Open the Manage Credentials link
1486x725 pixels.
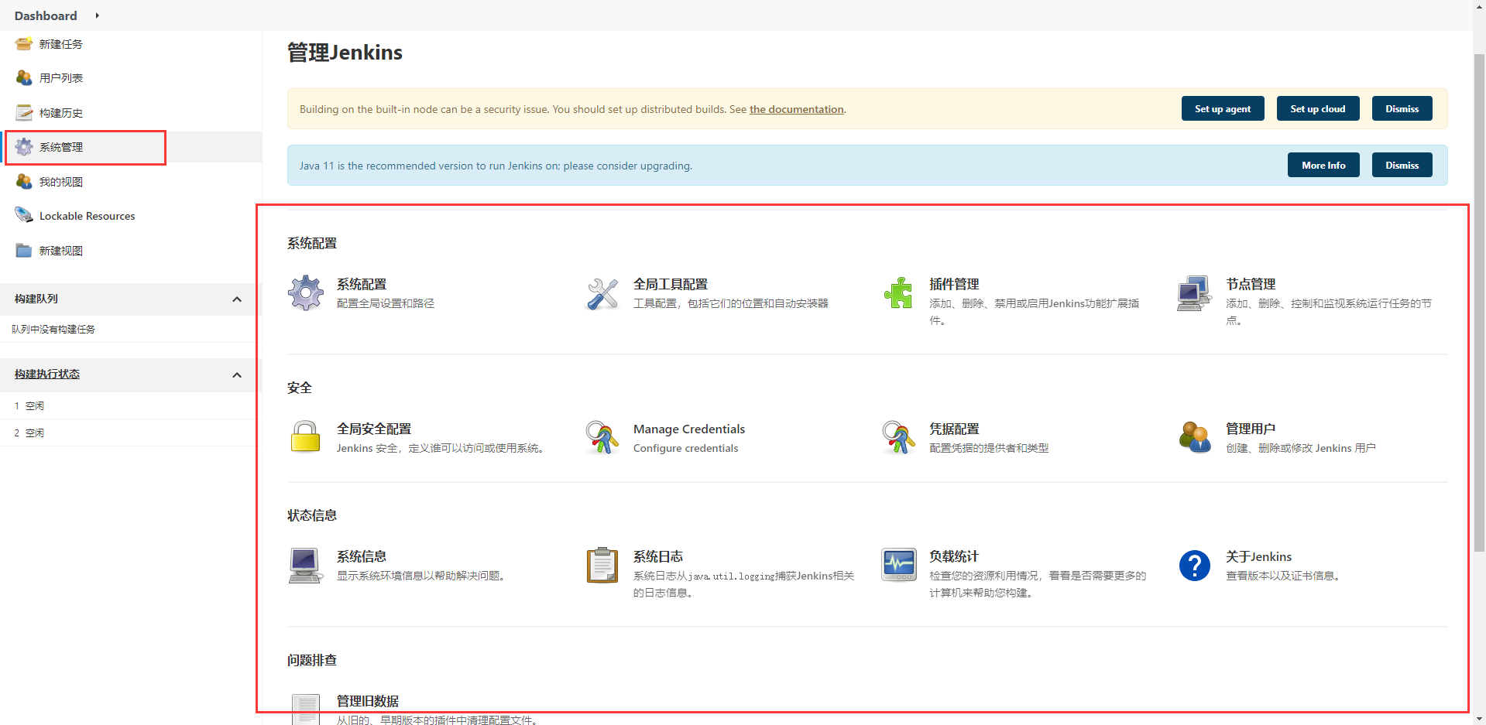[689, 429]
